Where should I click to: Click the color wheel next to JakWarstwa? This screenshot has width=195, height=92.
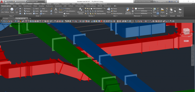pyautogui.click(x=133, y=9)
